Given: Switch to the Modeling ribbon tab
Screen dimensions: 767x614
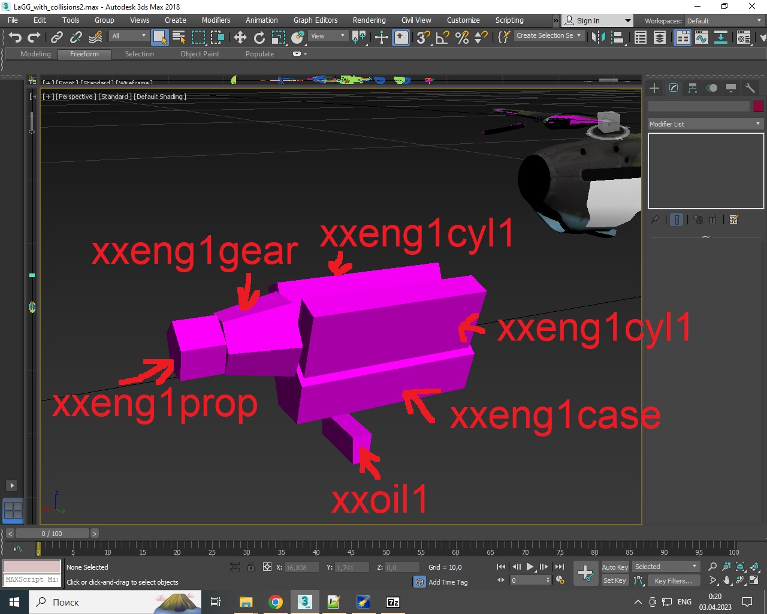Looking at the screenshot, I should point(35,54).
